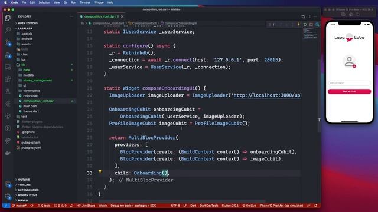Click the master branch in status bar
This screenshot has height=212, width=378.
19,206
